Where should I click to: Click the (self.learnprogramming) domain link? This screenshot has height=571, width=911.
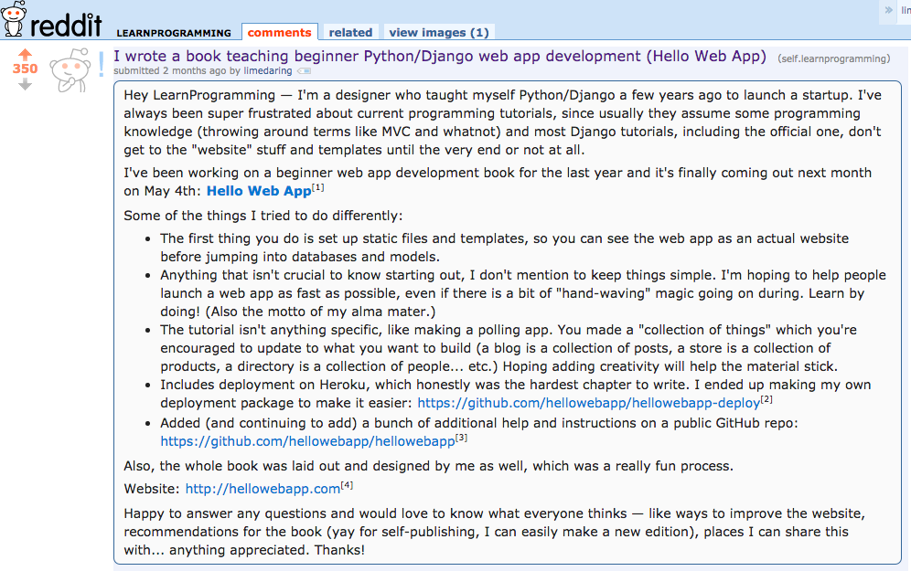(834, 58)
